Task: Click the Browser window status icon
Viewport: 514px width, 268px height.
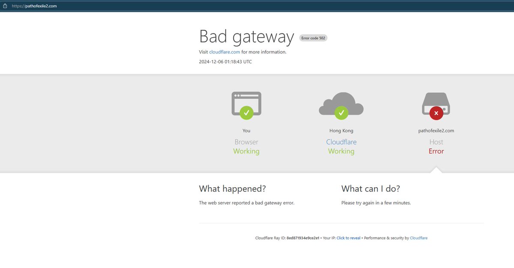Action: click(246, 105)
